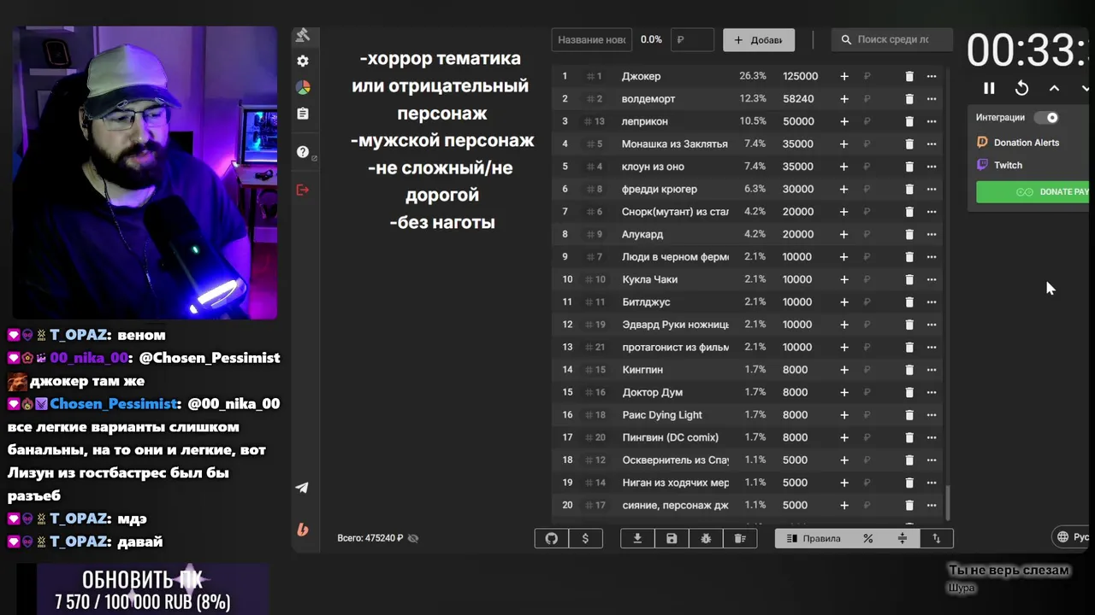Open three-dot menu for Битлджус

point(932,302)
